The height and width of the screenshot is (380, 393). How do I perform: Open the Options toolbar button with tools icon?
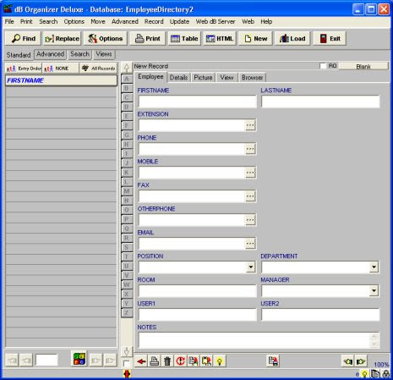pos(106,38)
